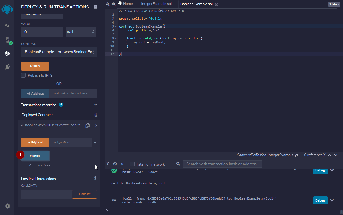
Task: Focus the VALUE amount input field
Action: coord(42,32)
